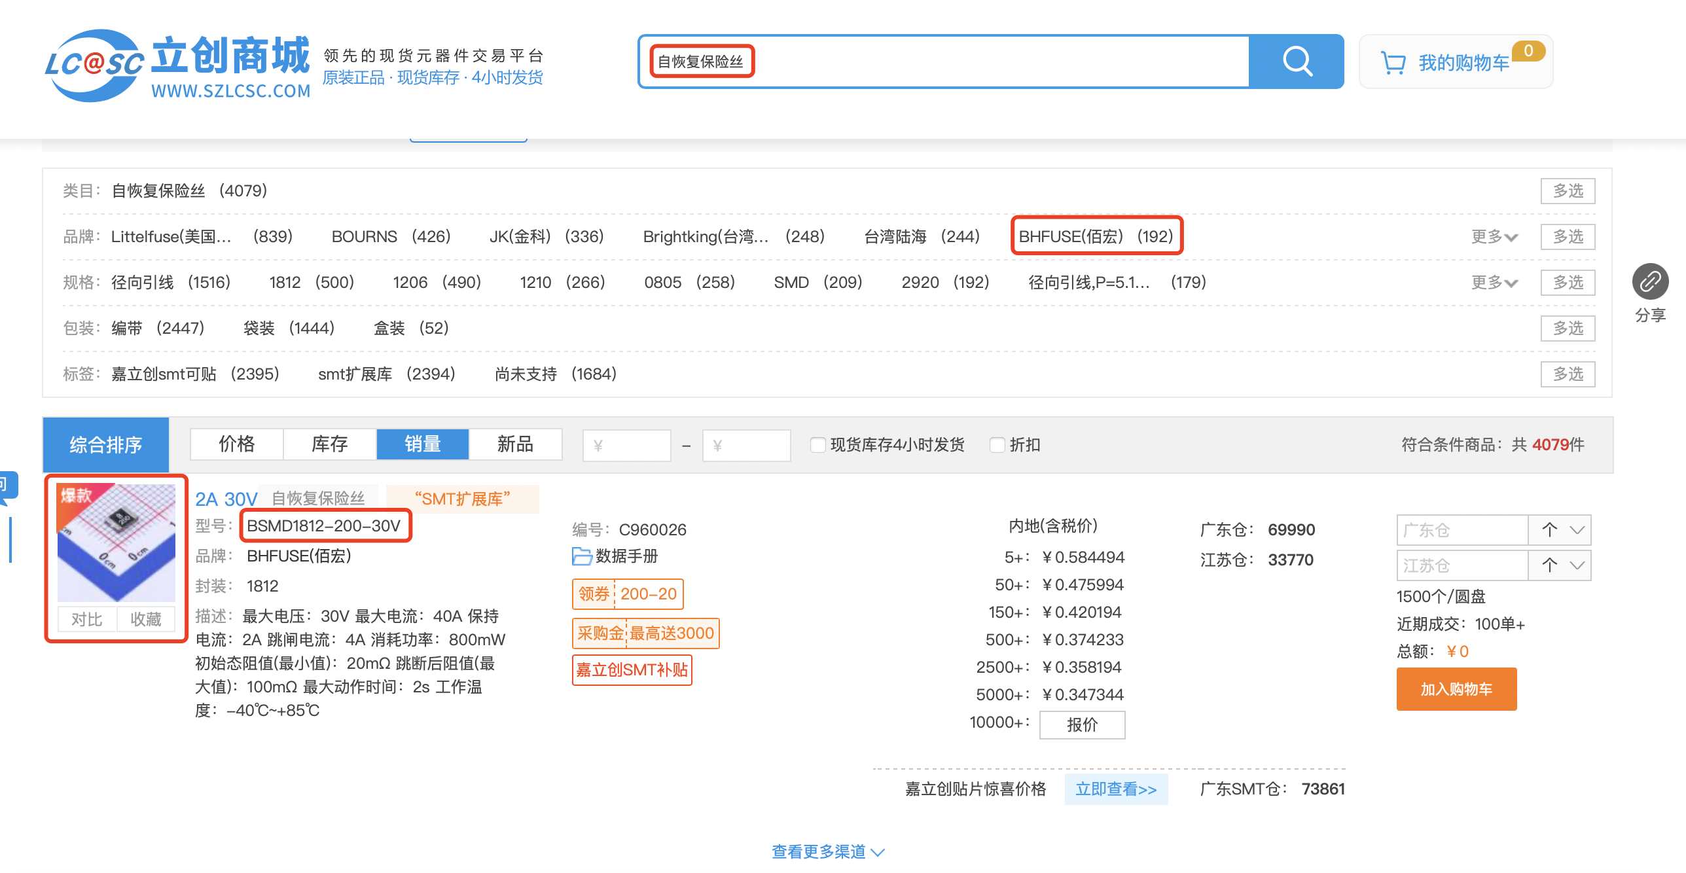This screenshot has width=1686, height=873.
Task: Filter by spec 1210
Action: click(x=562, y=282)
